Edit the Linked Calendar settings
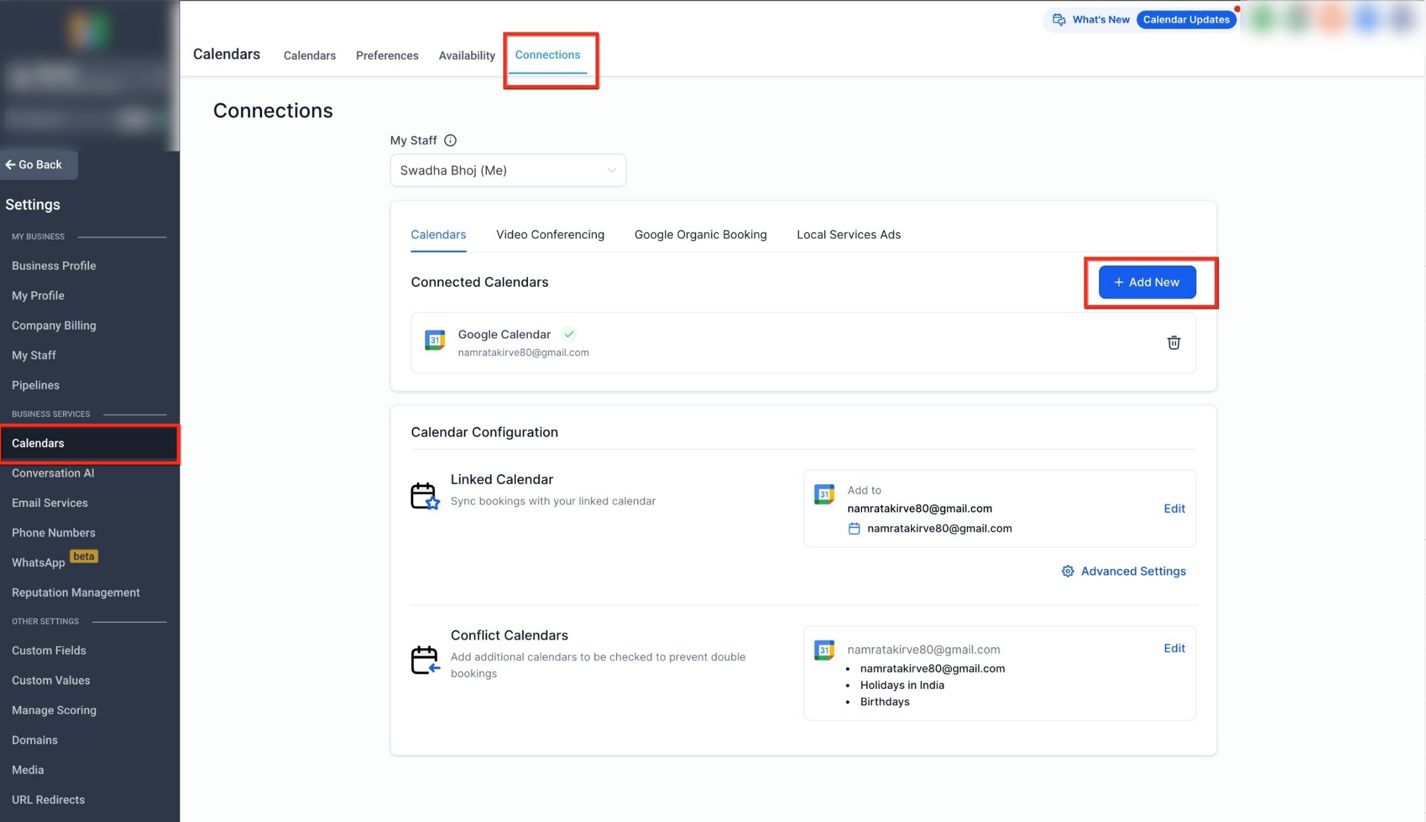This screenshot has width=1426, height=822. [x=1174, y=509]
